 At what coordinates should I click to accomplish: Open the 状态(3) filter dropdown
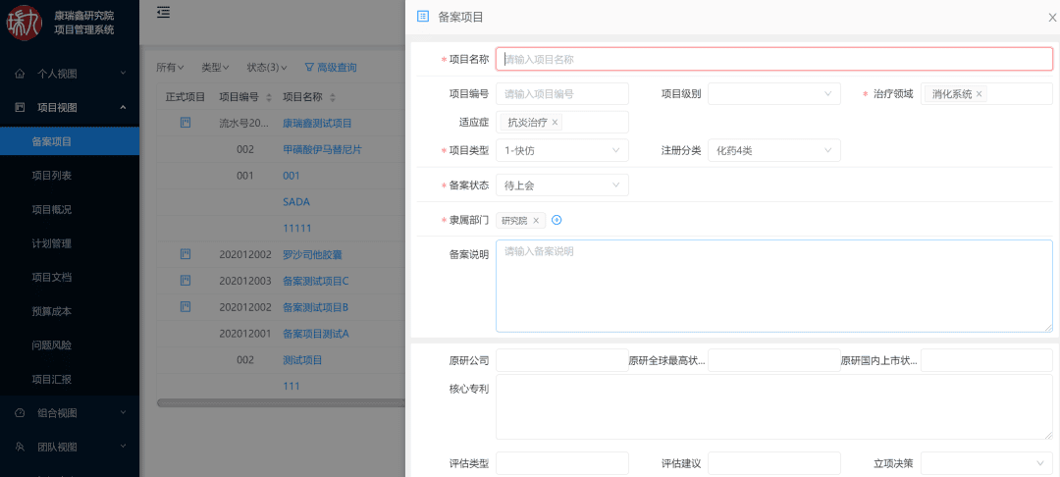268,67
